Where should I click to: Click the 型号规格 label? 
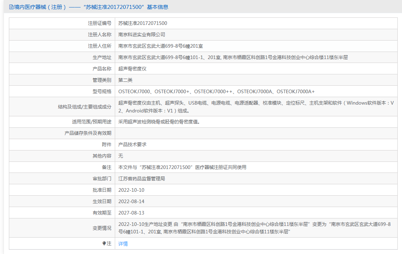point(102,91)
